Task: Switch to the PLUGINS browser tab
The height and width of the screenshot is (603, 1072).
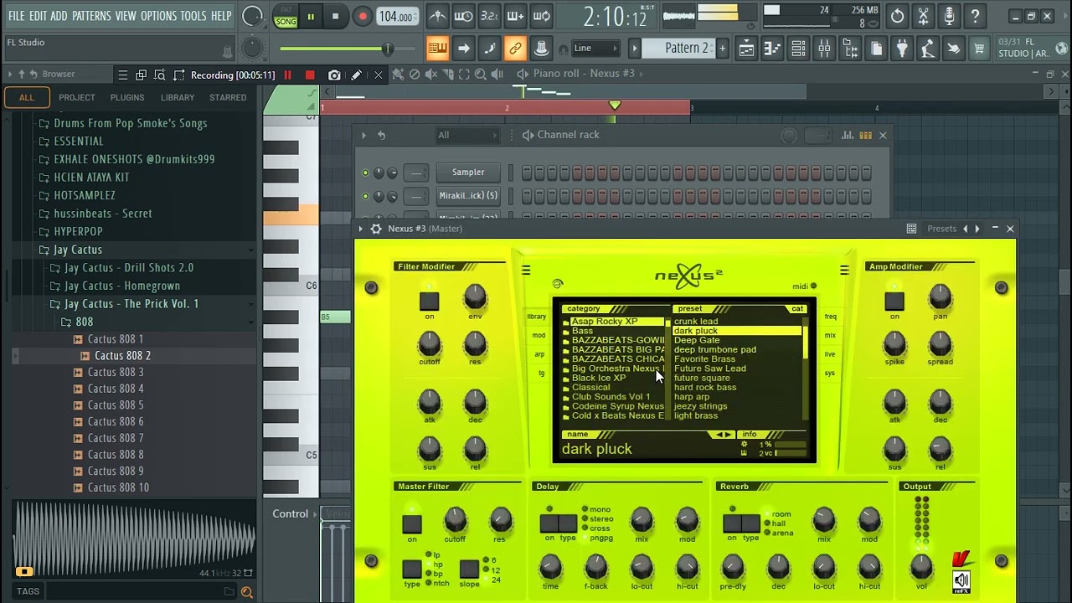Action: click(x=127, y=97)
